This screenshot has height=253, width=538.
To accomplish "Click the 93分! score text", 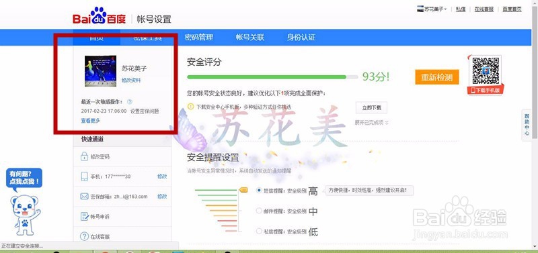I will 376,77.
